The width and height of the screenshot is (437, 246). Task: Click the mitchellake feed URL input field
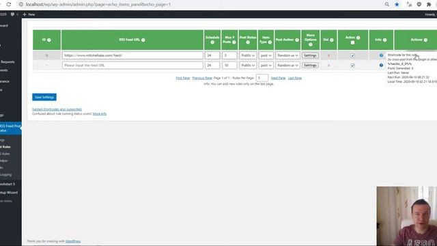(x=132, y=55)
